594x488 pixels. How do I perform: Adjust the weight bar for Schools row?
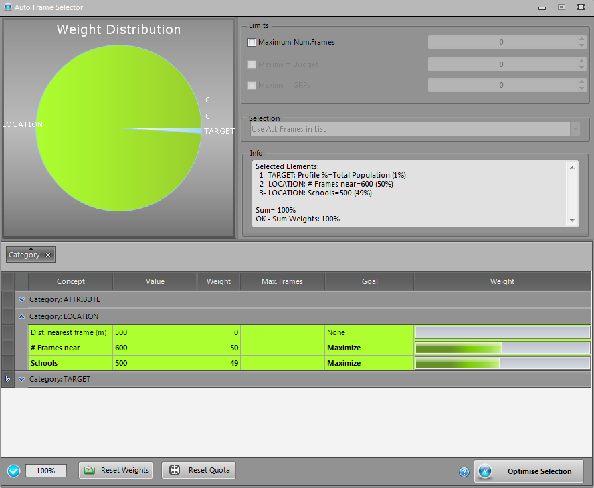502,364
